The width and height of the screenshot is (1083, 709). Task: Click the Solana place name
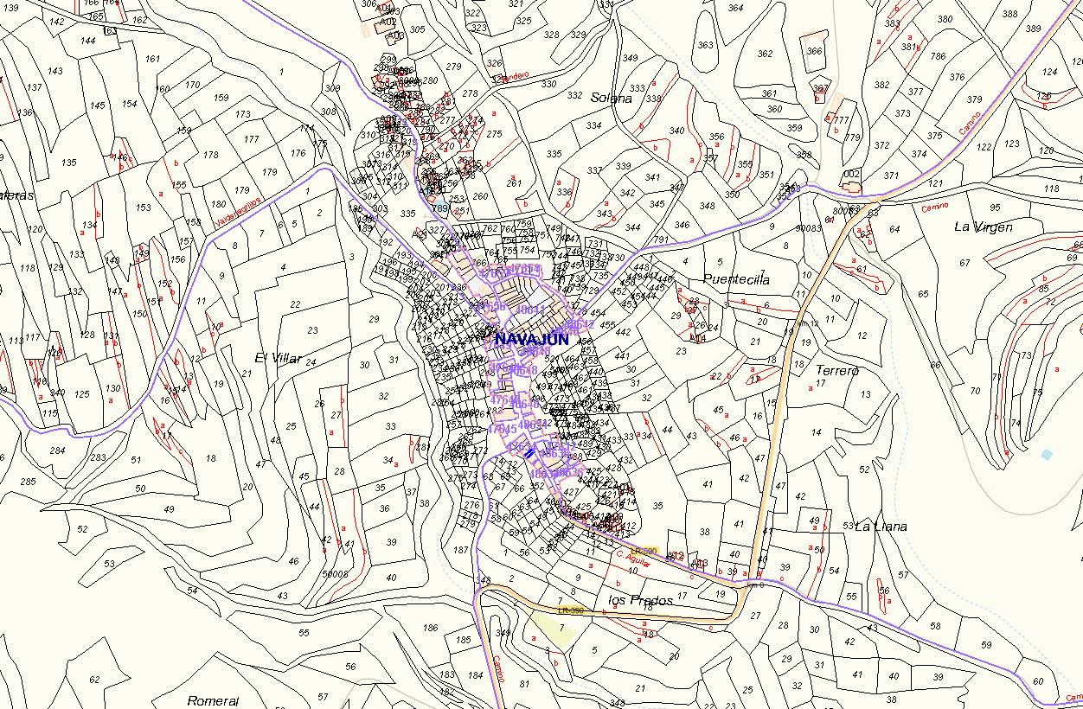(611, 99)
